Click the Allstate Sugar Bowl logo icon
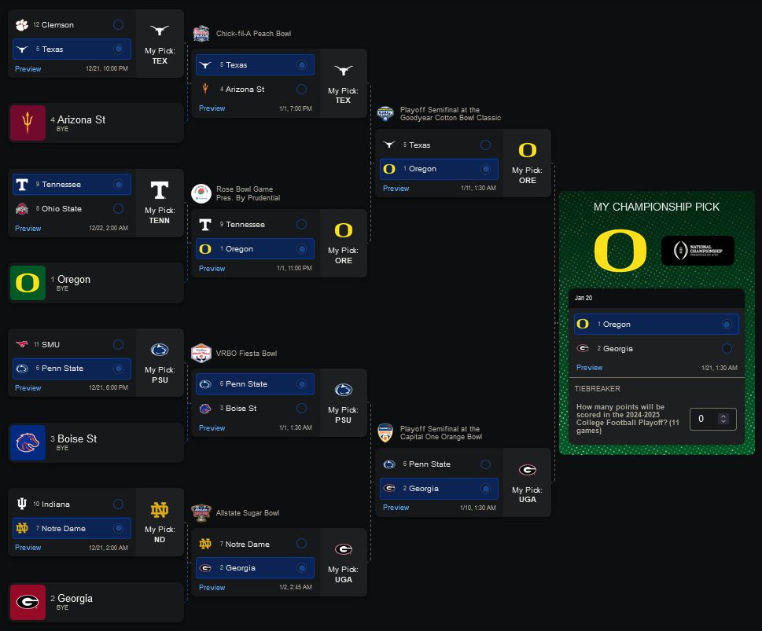 tap(201, 513)
